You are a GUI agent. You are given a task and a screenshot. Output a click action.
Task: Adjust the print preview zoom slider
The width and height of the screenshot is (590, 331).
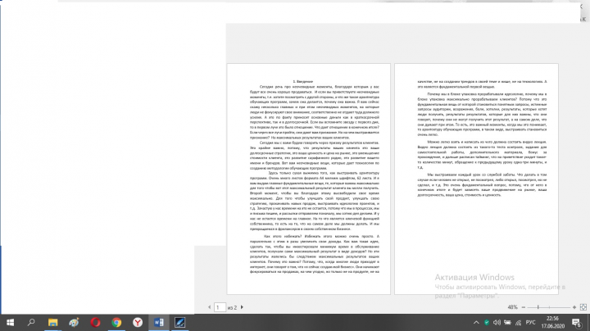click(x=538, y=307)
